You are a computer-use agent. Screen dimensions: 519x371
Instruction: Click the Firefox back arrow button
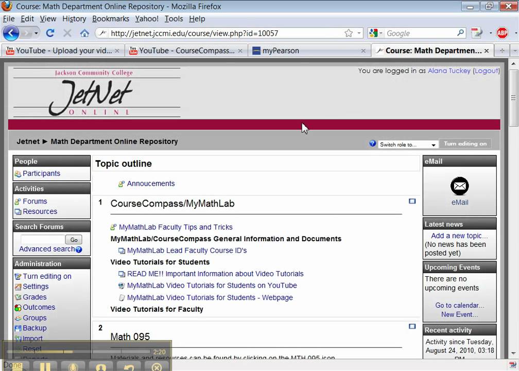tap(11, 33)
